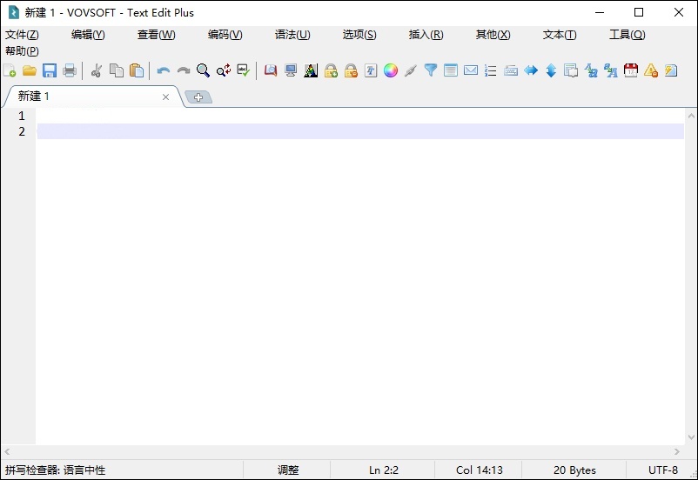Click the blue window list icon
Screen dimensions: 698x480
[451, 70]
